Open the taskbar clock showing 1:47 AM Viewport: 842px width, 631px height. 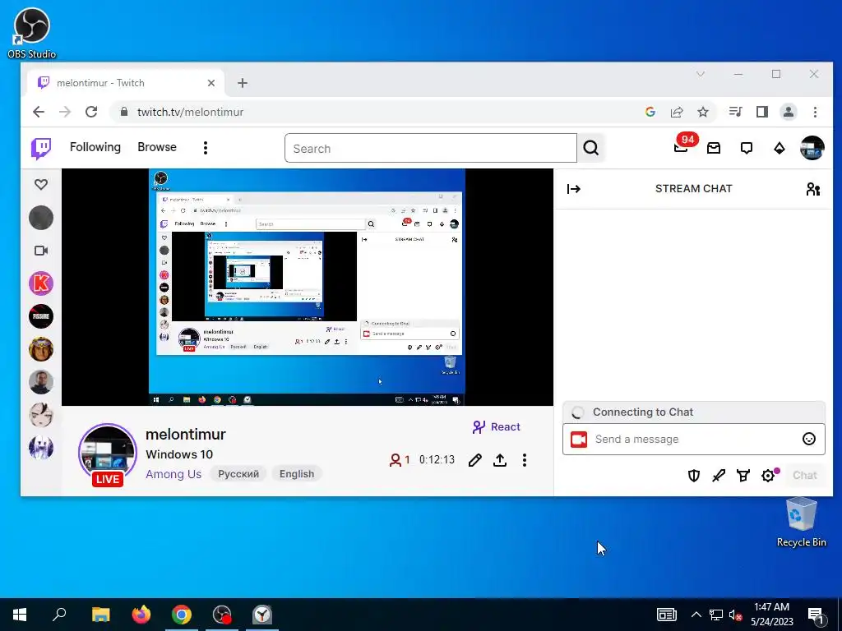tap(771, 615)
